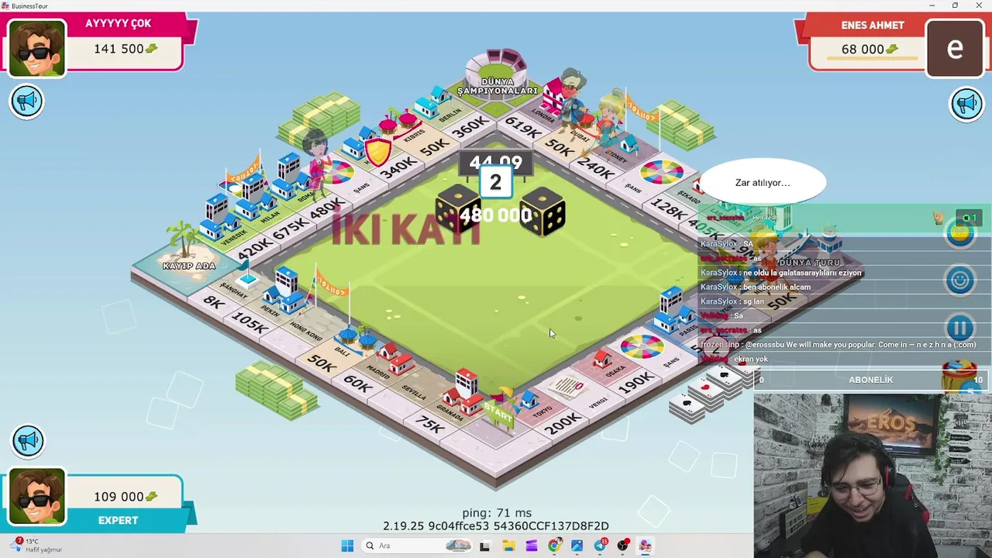Viewport: 992px width, 558px height.
Task: Click the Zar atılıyor speech bubble
Action: pyautogui.click(x=763, y=183)
